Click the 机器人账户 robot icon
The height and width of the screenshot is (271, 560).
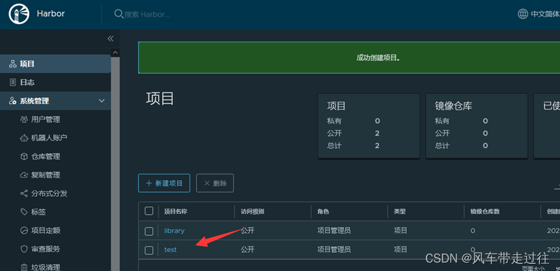[x=24, y=137]
